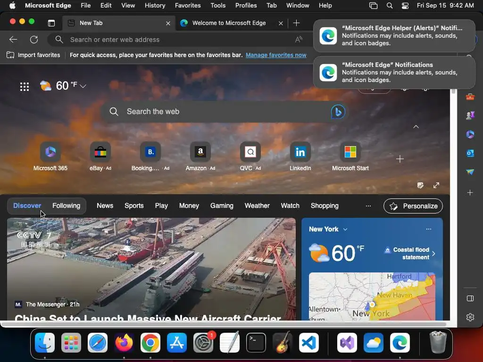This screenshot has height=362, width=483.
Task: Open the Favorites menu in the menu bar
Action: (188, 5)
